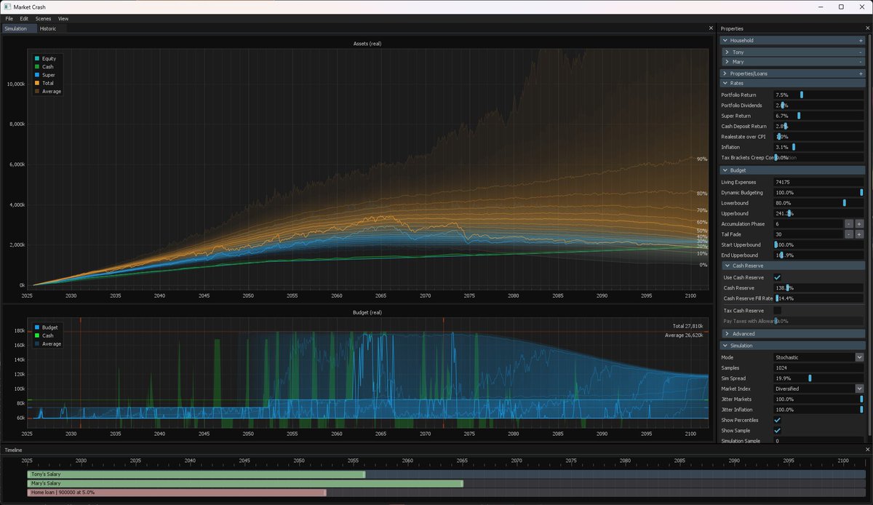Close the Properties panel
The height and width of the screenshot is (505, 873).
(866, 28)
